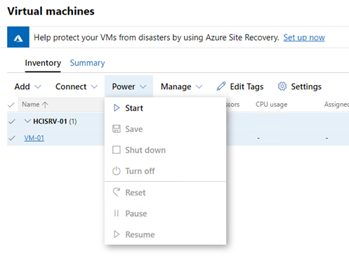Screen dimensions: 349x280
Task: Click the Pause bars icon
Action: (117, 213)
